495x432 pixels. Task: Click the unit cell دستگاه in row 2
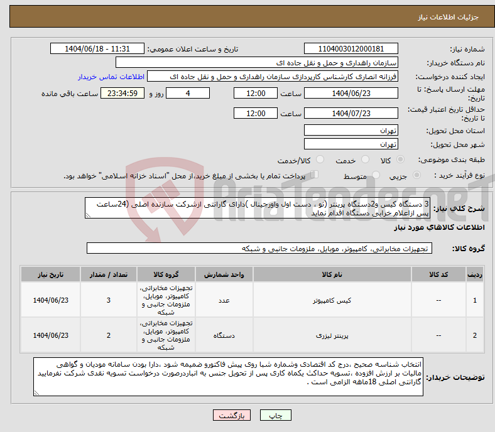click(x=224, y=335)
